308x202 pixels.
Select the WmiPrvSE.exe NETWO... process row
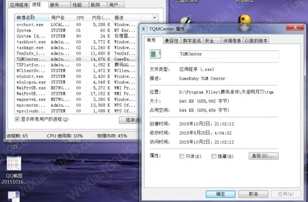coord(76,88)
